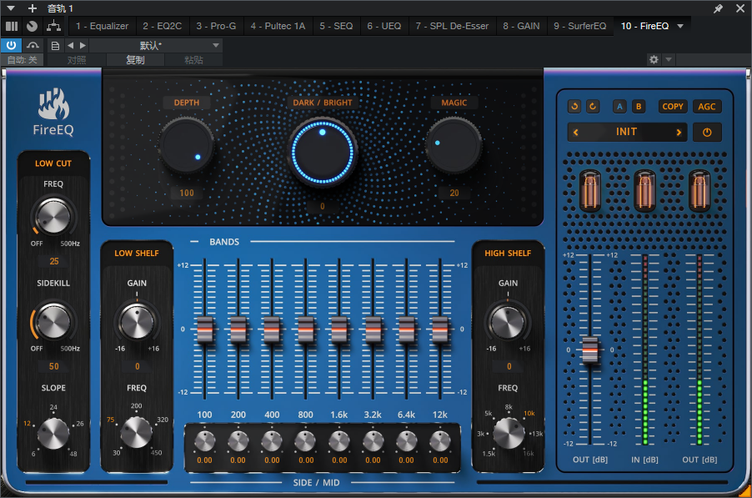Go to the previous preset arrow
This screenshot has height=498, width=752.
point(575,133)
